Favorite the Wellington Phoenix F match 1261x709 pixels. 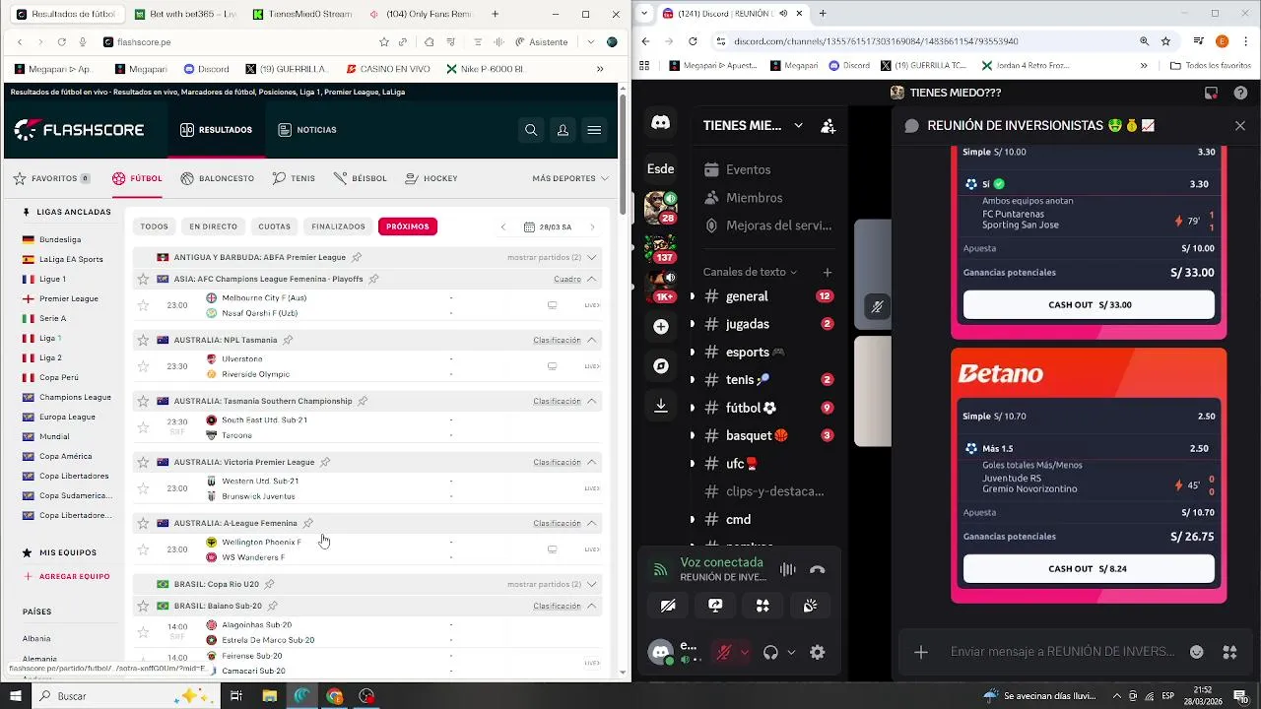tap(143, 549)
